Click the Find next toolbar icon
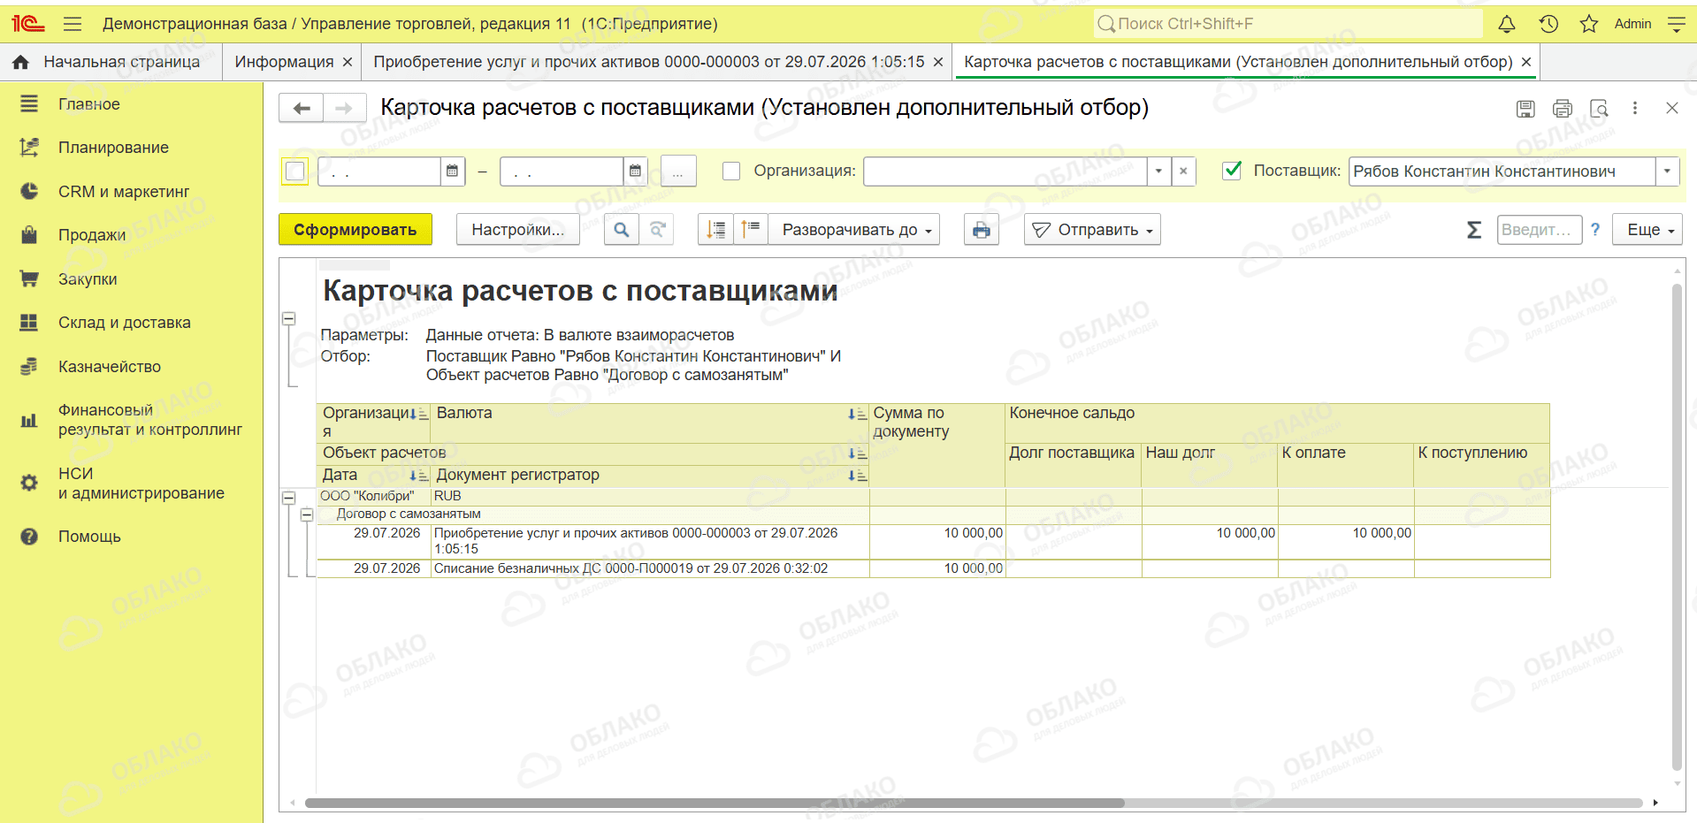Screen dimensions: 1697x823 point(657,230)
